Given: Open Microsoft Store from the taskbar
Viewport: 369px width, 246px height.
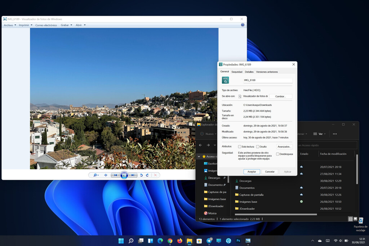Looking at the screenshot, I should (199, 241).
